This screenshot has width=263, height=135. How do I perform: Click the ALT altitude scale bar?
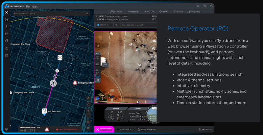tap(97, 67)
